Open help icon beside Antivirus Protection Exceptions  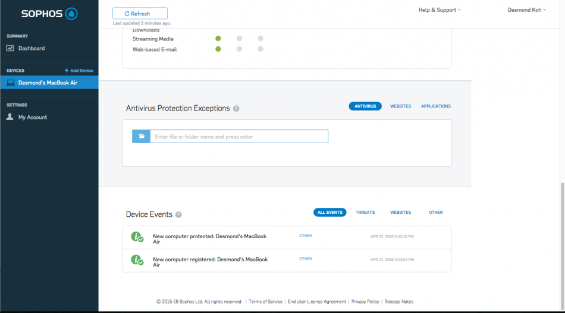pyautogui.click(x=236, y=109)
